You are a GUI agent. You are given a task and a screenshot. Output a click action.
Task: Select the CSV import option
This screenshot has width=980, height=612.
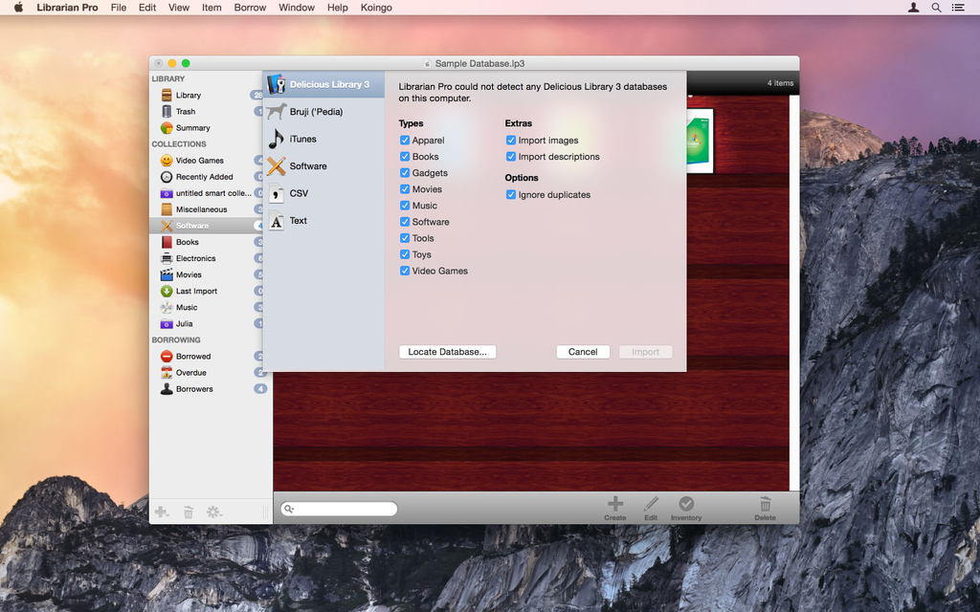299,193
